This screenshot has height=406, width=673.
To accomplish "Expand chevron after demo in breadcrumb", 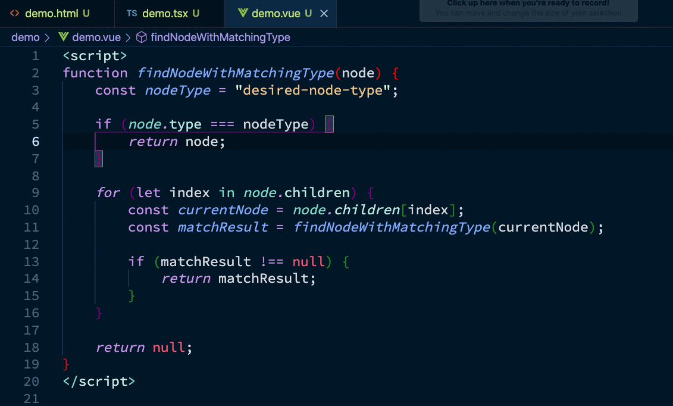I will (x=47, y=38).
